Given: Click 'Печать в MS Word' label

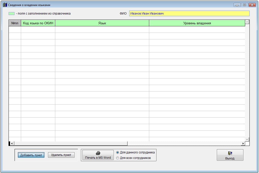Looking at the screenshot, I should pyautogui.click(x=98, y=158).
